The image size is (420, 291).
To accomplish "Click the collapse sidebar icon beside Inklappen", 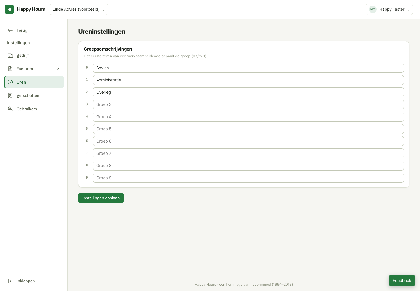I will pos(10,281).
